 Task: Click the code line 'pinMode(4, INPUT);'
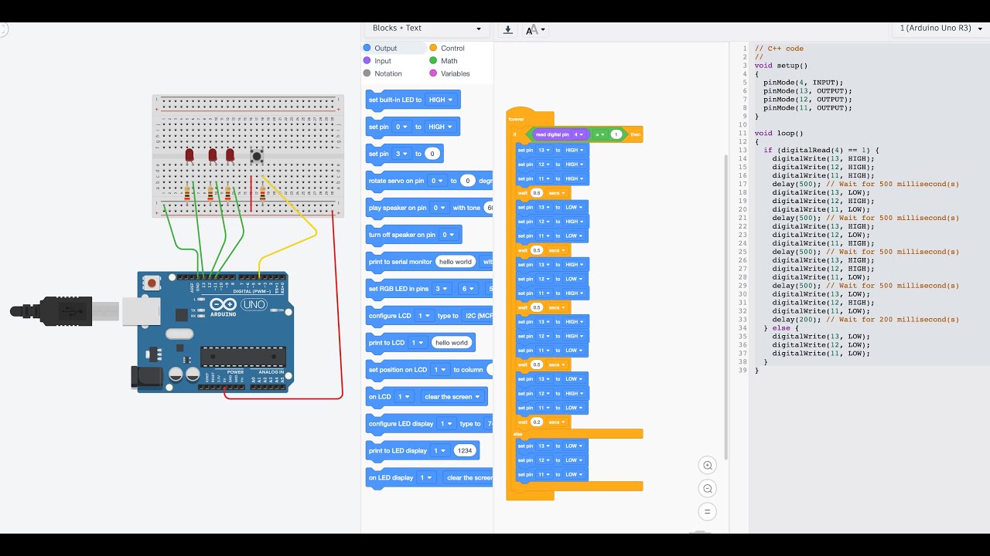point(803,83)
